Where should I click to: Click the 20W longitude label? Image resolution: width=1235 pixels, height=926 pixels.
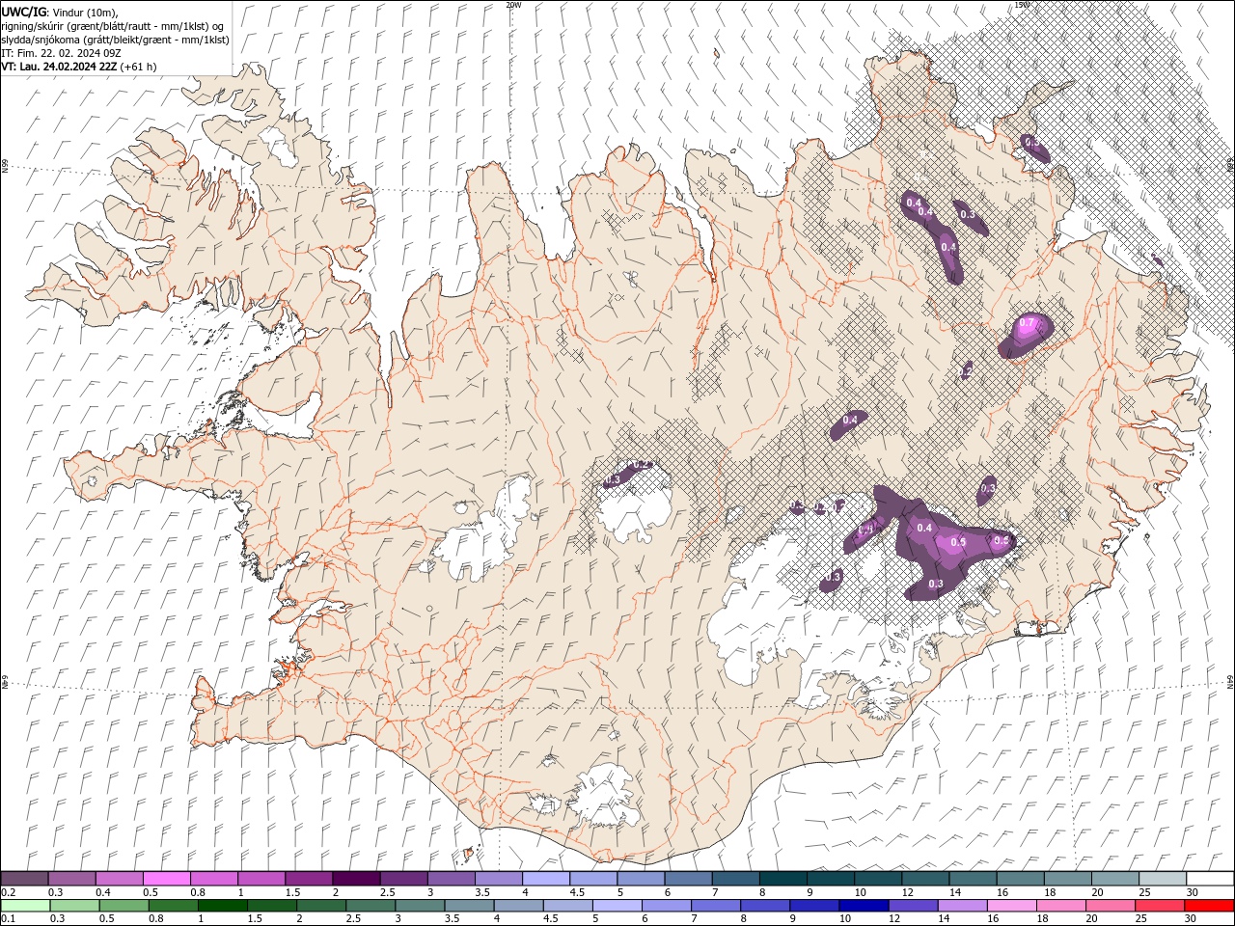[513, 5]
